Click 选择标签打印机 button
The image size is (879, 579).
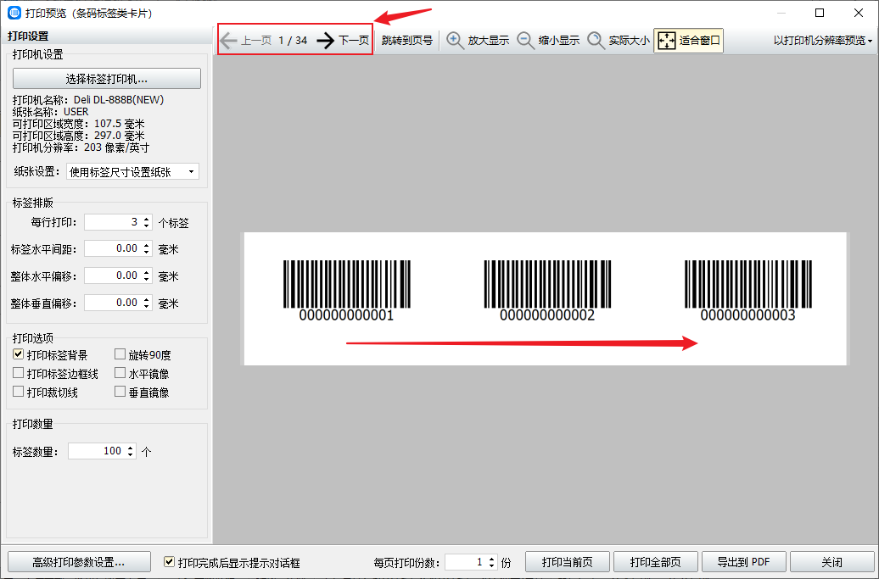[x=107, y=78]
